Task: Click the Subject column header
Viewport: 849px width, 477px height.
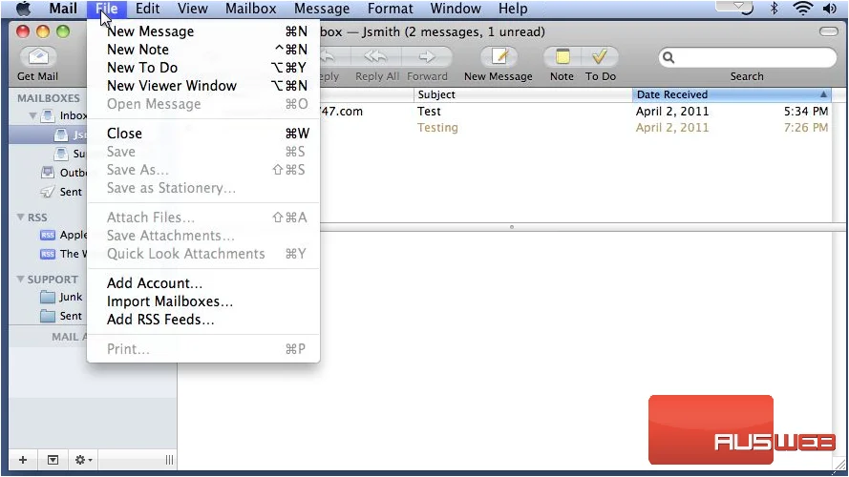Action: point(523,94)
